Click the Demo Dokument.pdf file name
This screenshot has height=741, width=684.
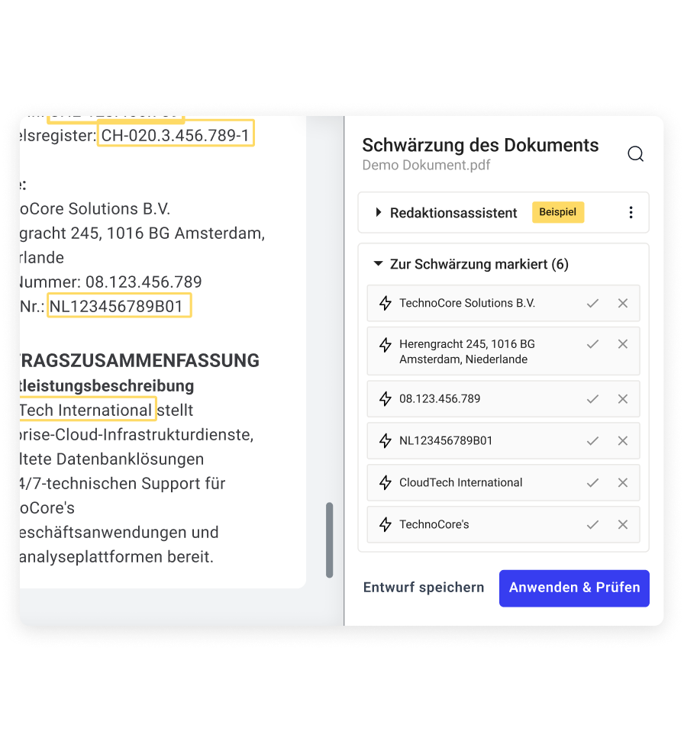[426, 165]
